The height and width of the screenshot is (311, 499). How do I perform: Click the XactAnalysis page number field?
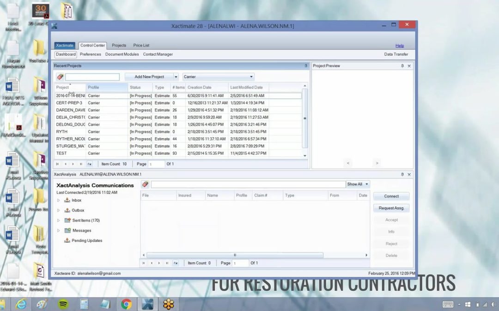241,263
